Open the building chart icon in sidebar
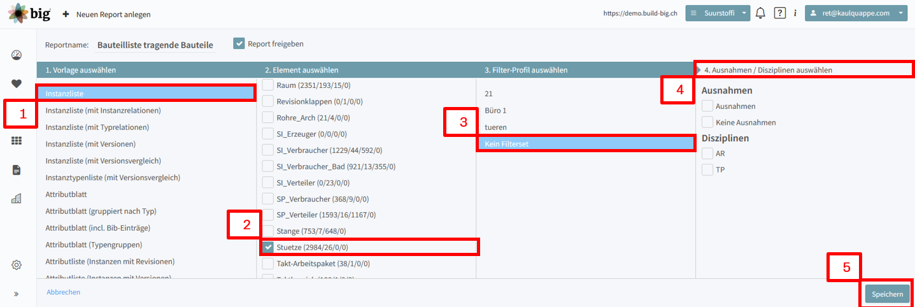This screenshot has height=307, width=915. (x=17, y=198)
